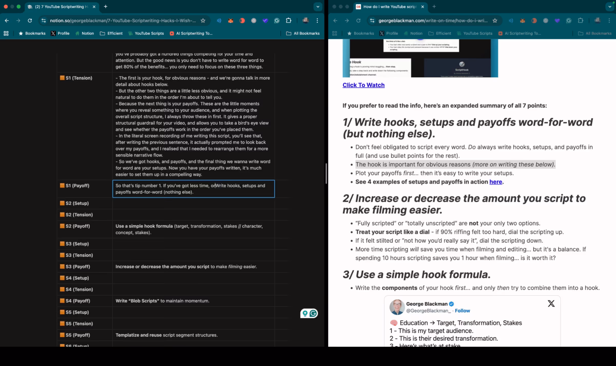This screenshot has height=366, width=616.
Task: Click the floating Grammarly widget in Notion
Action: [313, 313]
